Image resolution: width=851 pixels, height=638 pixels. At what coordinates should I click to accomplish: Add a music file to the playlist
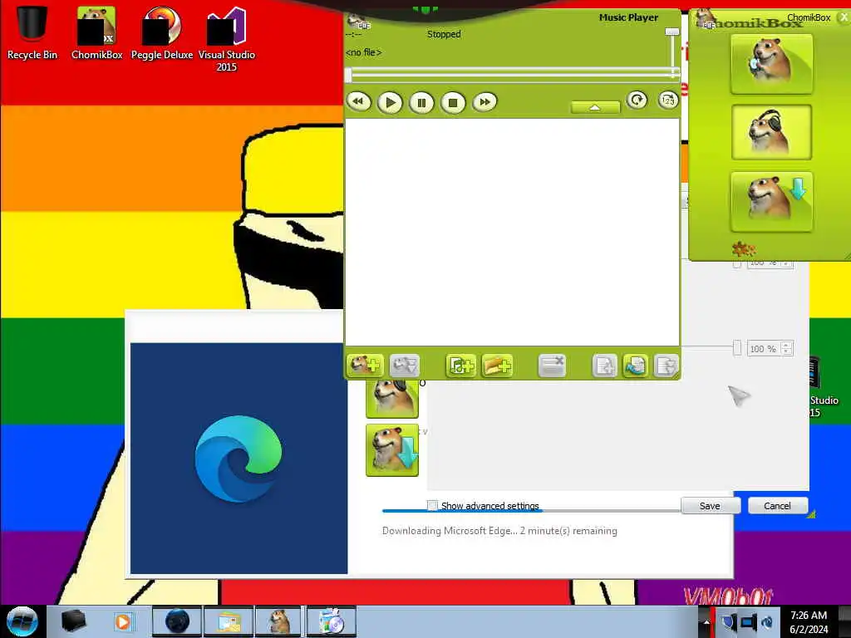(x=460, y=366)
